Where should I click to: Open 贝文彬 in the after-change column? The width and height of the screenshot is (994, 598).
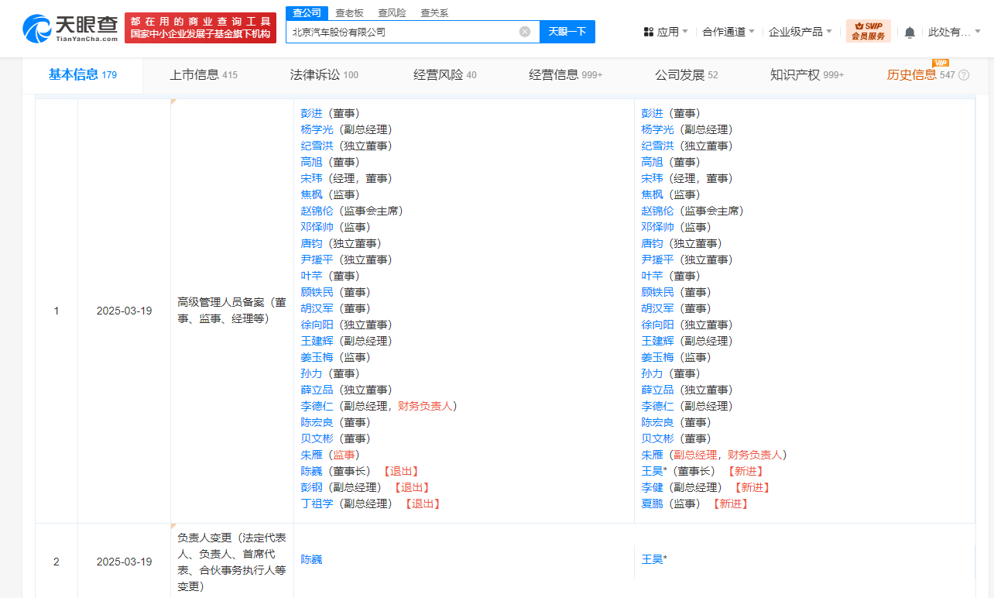[x=658, y=438]
